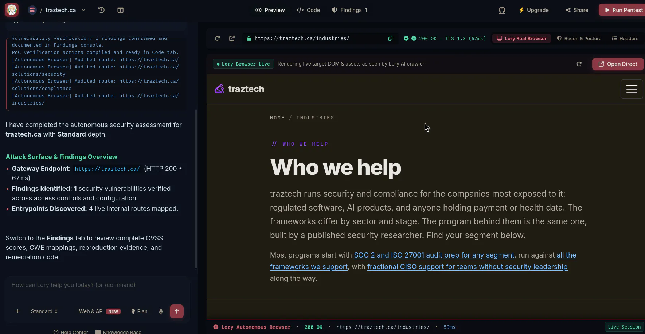Click the plus attach icon
Screen dimensions: 645x334
coord(17,311)
